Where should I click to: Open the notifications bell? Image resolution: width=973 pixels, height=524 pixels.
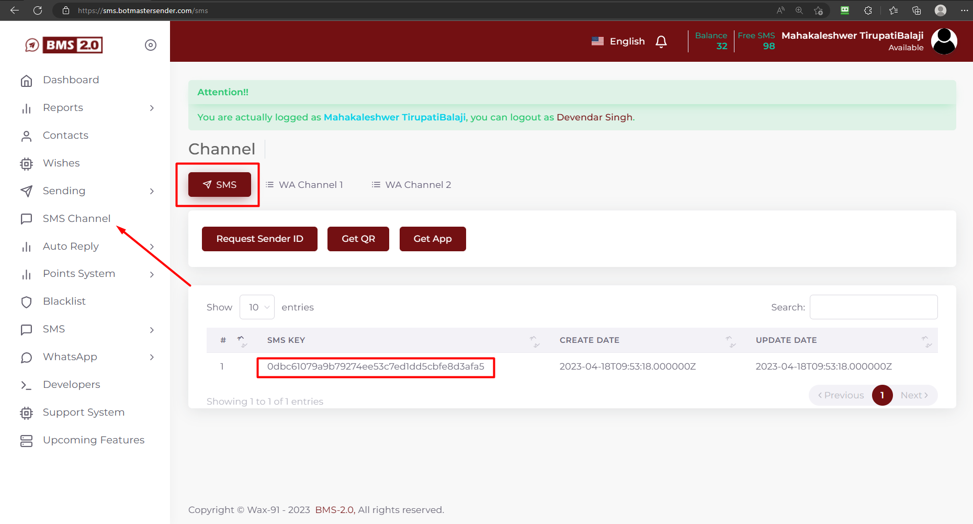(x=661, y=41)
